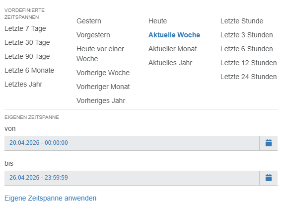Pick 'Letzte 90 Tage' range
This screenshot has height=210, width=285.
(27, 56)
